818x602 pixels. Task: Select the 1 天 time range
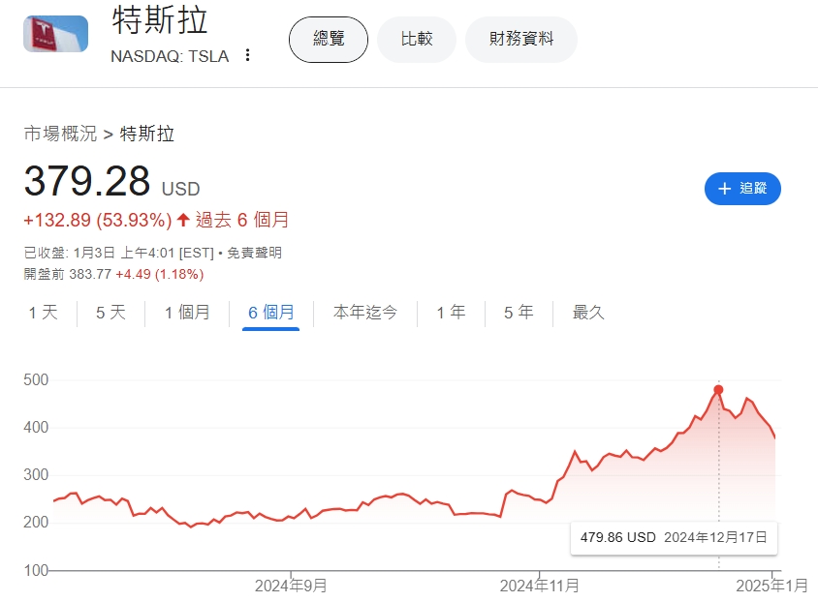click(44, 313)
